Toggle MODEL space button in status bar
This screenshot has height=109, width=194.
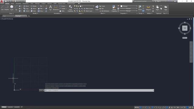point(137,107)
